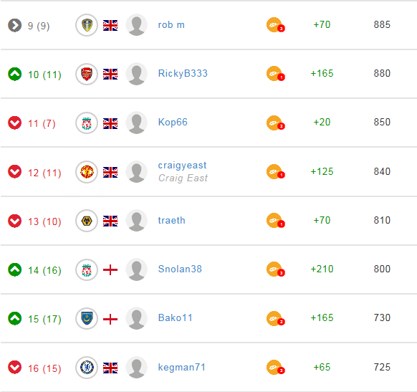Screen dimensions: 417x392
Task: Click traeth's grey avatar picture
Action: [x=136, y=221]
